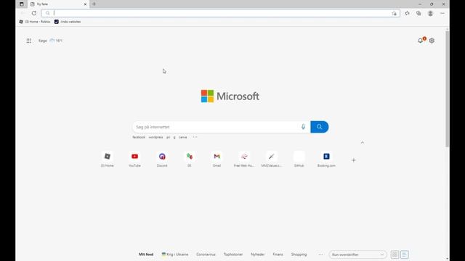Image resolution: width=465 pixels, height=261 pixels.
Task: Open the MM2Values quick link
Action: [271, 159]
